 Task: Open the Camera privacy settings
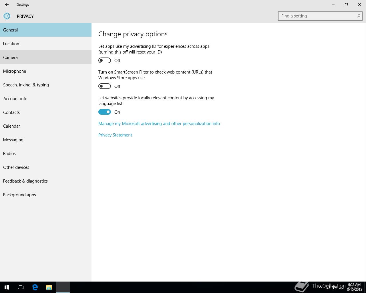[x=46, y=57]
